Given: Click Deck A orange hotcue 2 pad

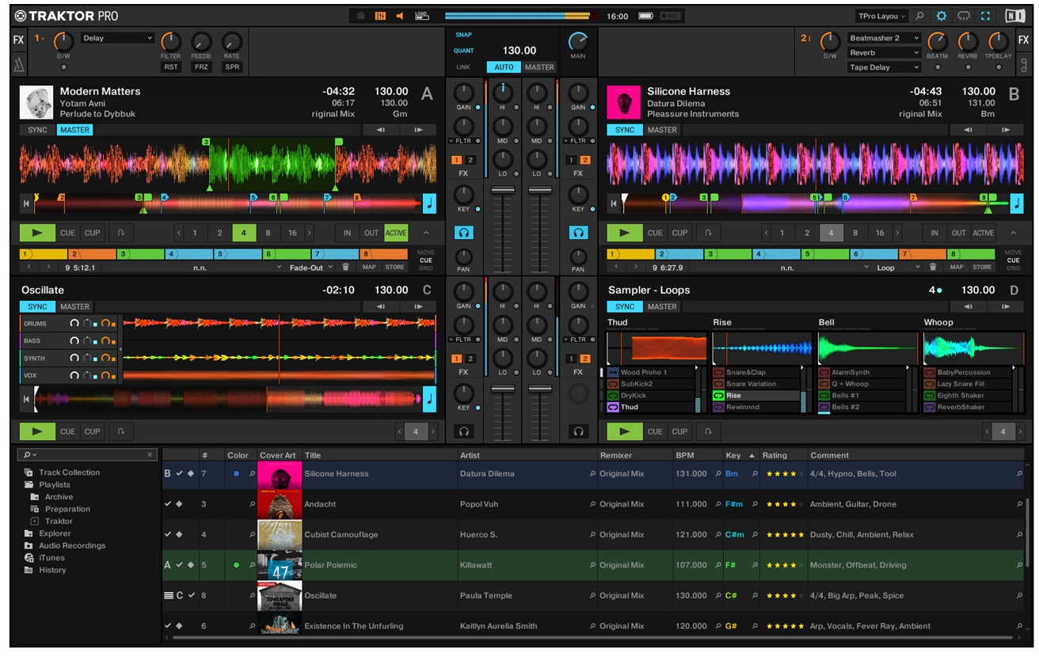Looking at the screenshot, I should click(92, 254).
